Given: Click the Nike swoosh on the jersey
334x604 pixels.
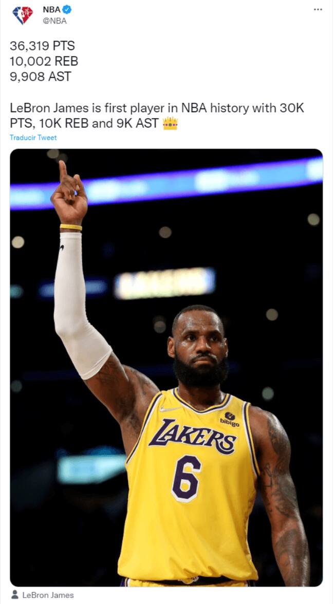Looking at the screenshot, I should (170, 408).
